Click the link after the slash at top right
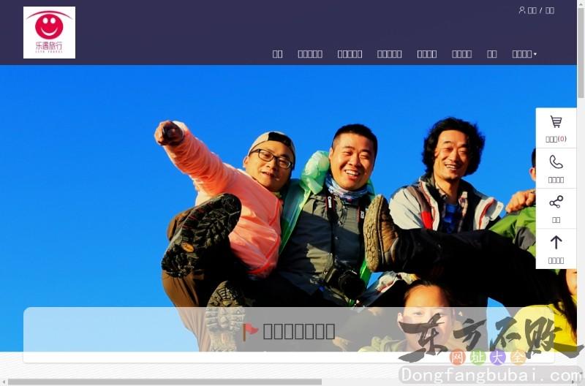Screen dimensions: 585x386 pos(550,10)
